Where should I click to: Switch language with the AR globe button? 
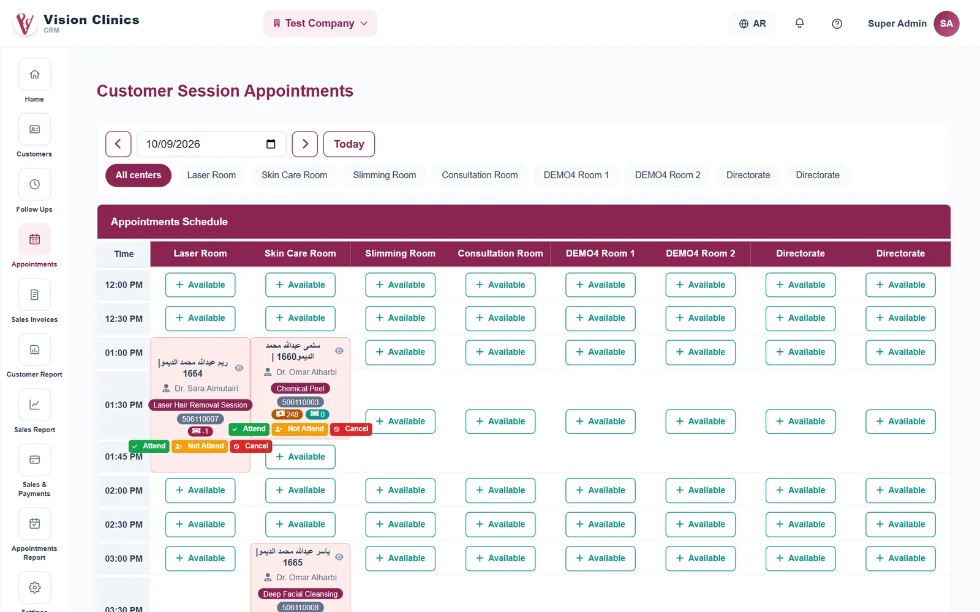[x=752, y=23]
